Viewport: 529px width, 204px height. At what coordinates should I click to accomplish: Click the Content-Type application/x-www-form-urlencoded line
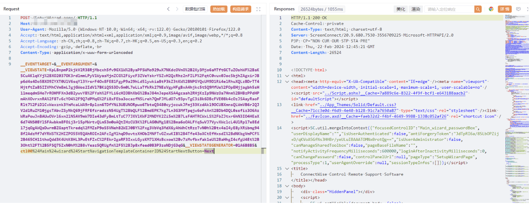(77, 52)
